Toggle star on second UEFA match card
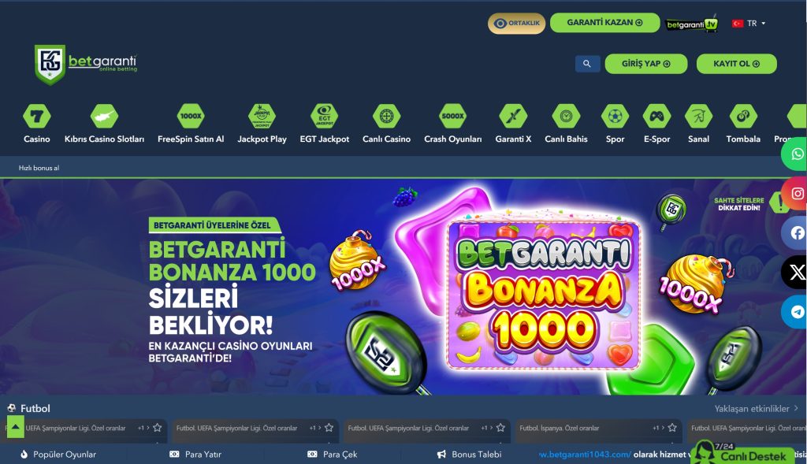Viewport: 807px width, 464px height. click(329, 428)
